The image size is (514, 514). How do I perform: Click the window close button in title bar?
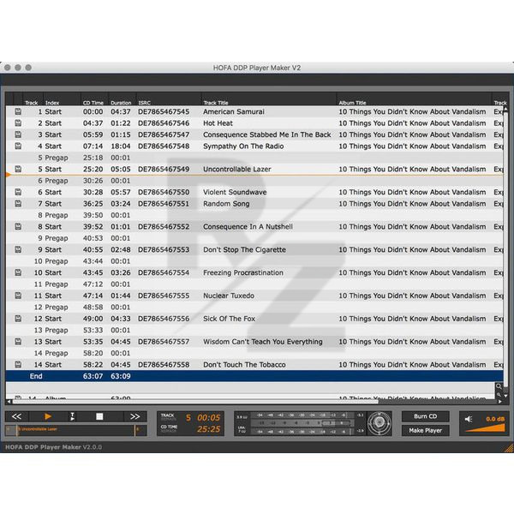click(x=8, y=68)
